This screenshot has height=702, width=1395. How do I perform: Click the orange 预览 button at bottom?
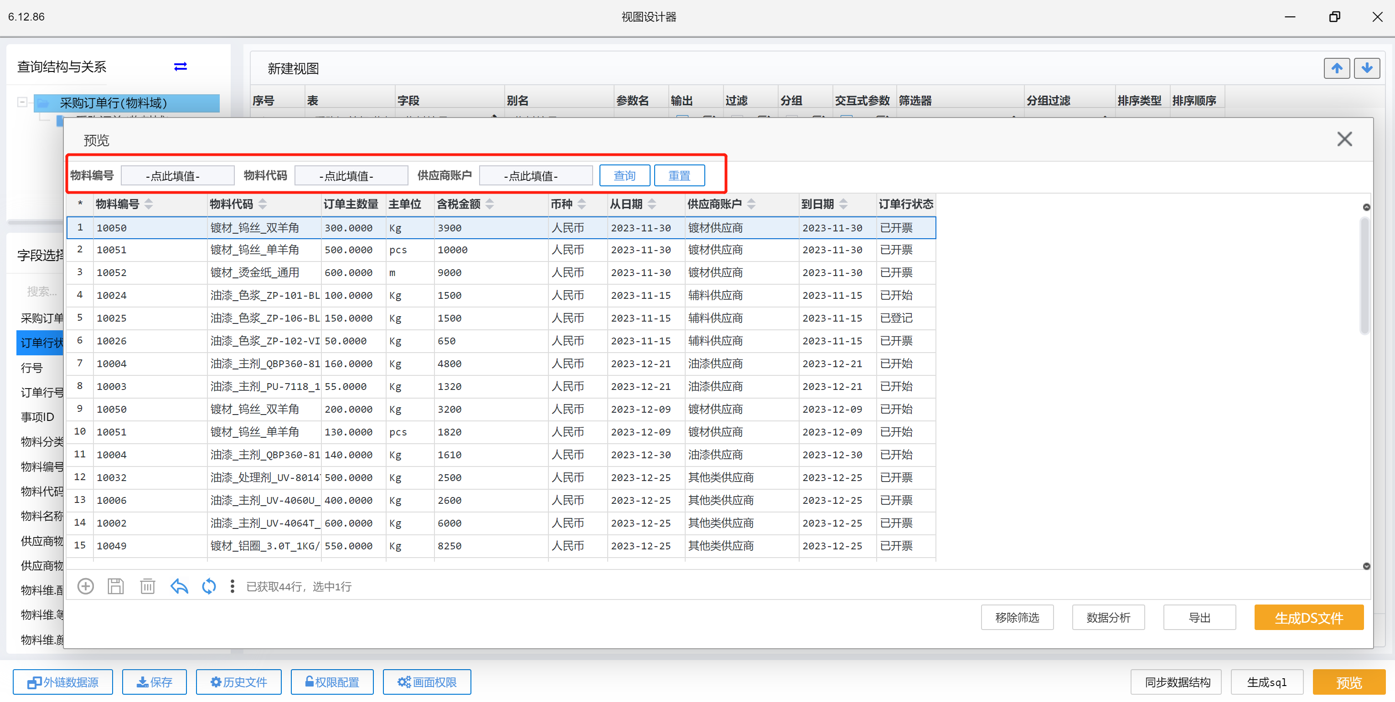pyautogui.click(x=1348, y=682)
